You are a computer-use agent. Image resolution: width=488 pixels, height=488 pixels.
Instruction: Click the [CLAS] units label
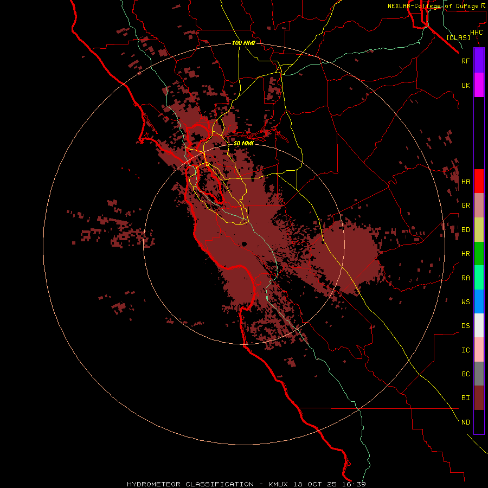click(458, 37)
